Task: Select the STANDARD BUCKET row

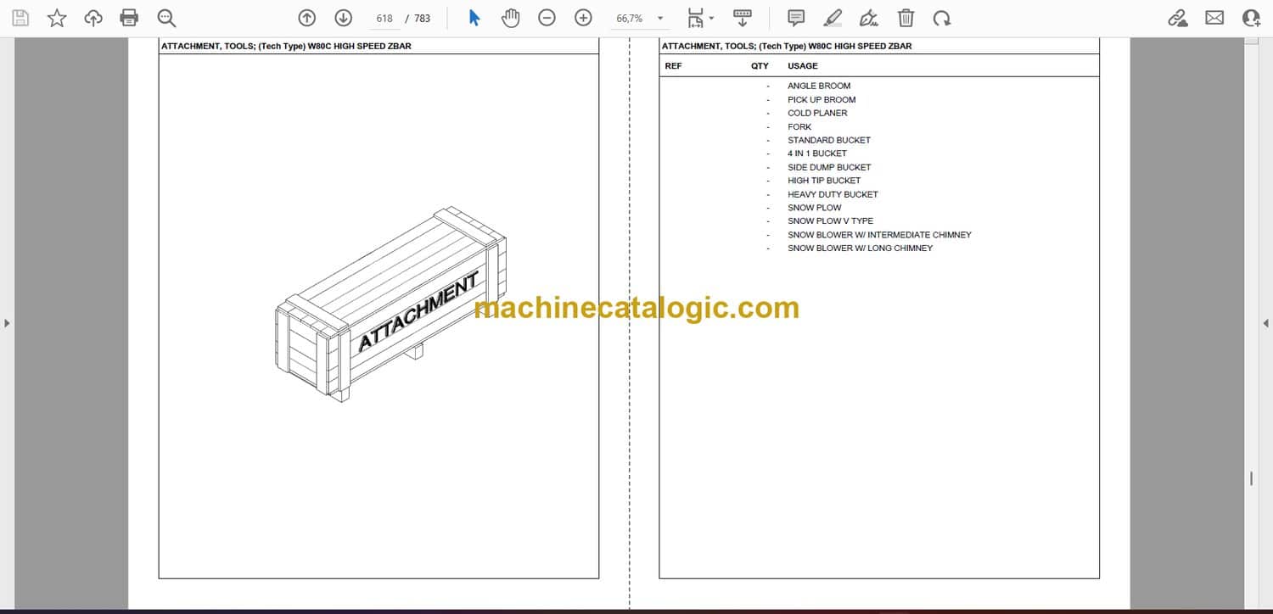Action: click(829, 140)
